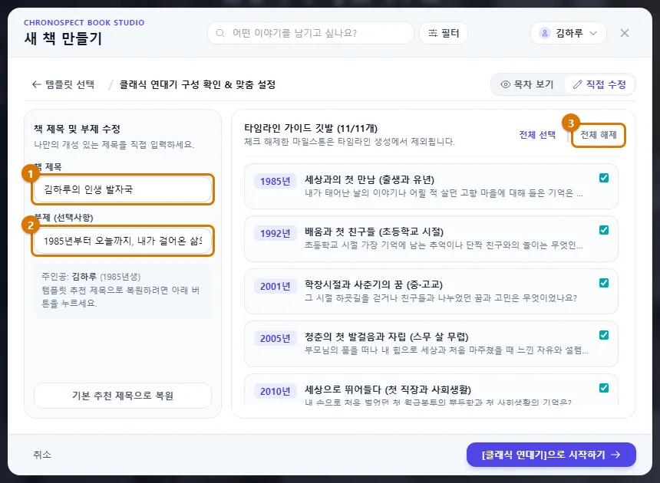Click the pencil icon in 직접 수정

pyautogui.click(x=578, y=84)
